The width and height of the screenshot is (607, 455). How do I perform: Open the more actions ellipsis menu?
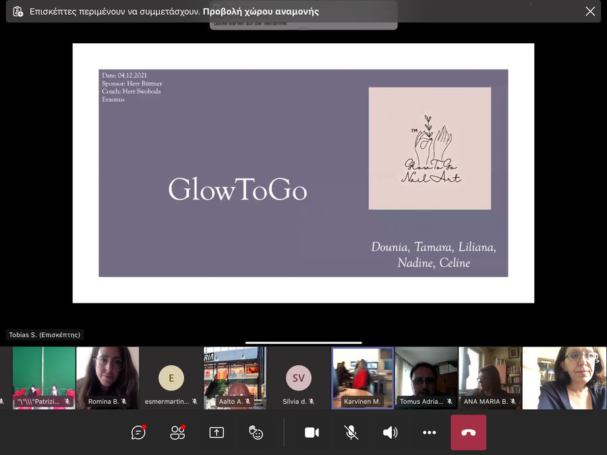430,433
